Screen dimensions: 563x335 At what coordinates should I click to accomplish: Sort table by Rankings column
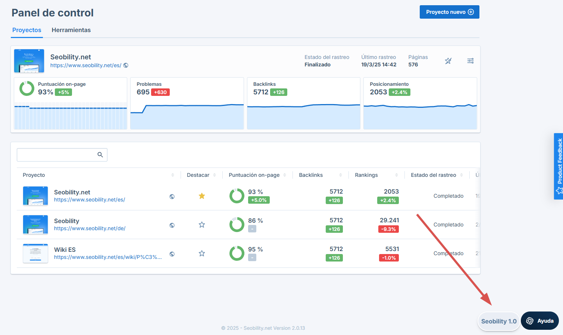point(397,175)
